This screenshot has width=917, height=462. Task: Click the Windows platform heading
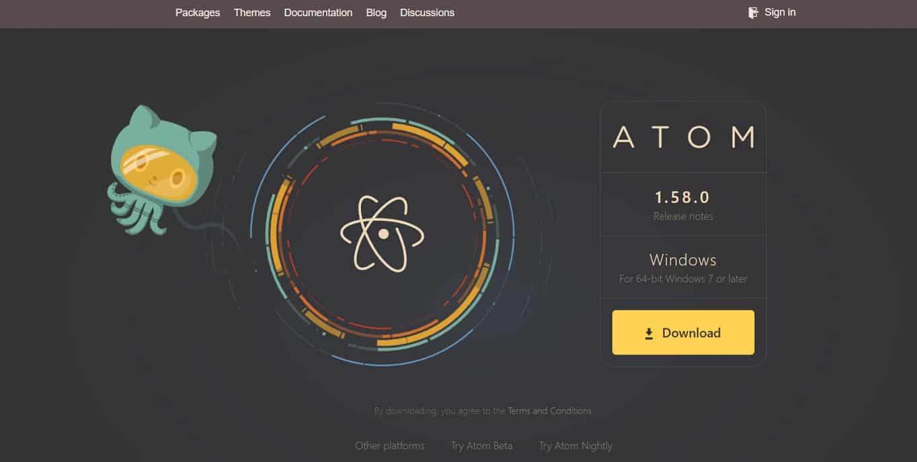click(x=683, y=260)
